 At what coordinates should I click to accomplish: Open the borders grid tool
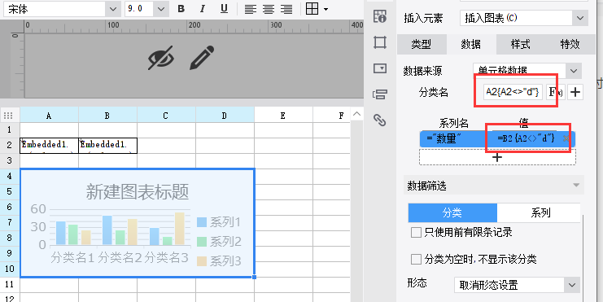click(x=312, y=8)
